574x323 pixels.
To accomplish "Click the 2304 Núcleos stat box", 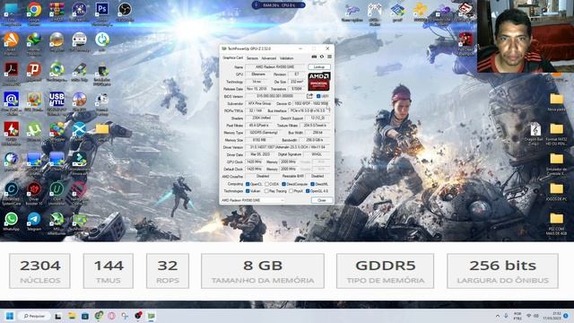I will [x=39, y=271].
